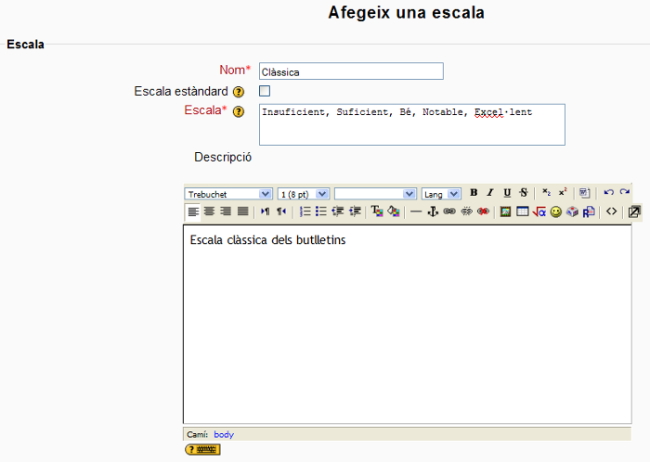Open the equation editor square-root icon

(539, 212)
